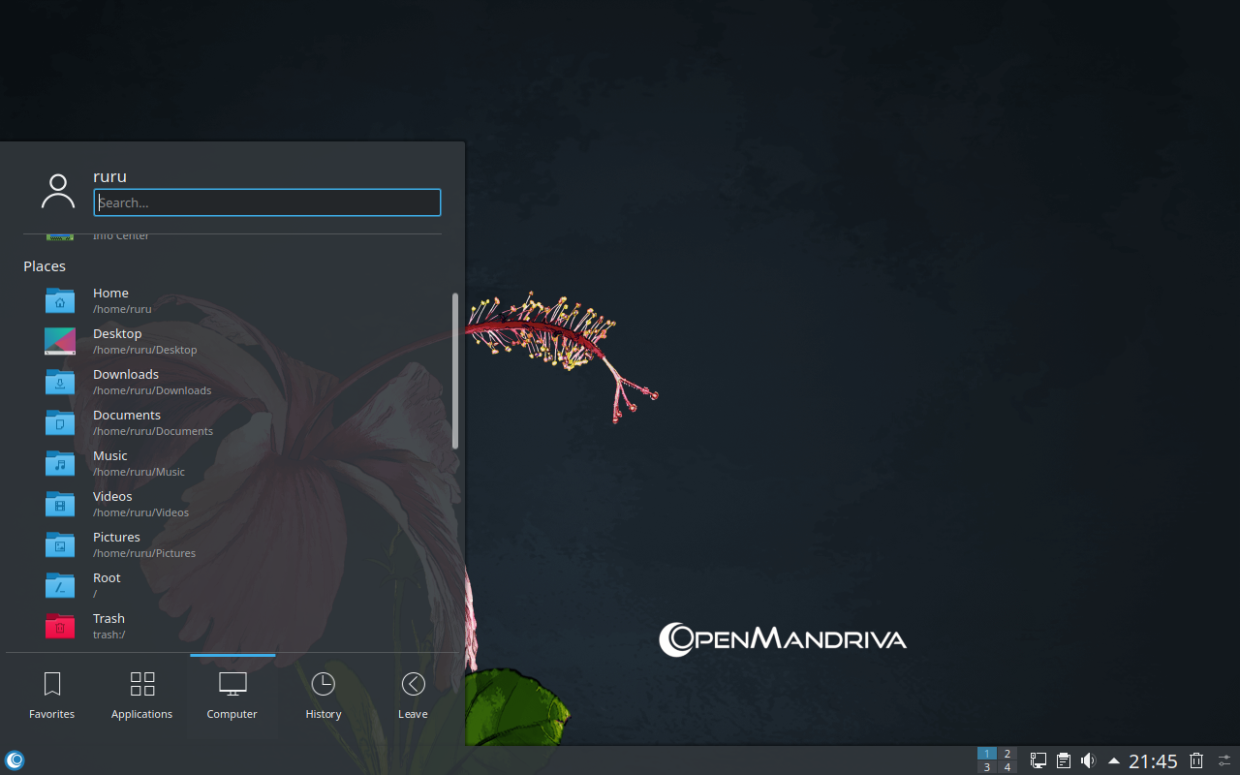Open the panel settings sliders button

[x=1224, y=760]
